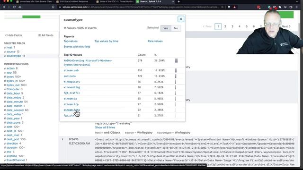Set Selected to Yes
Viewport: 303px width, 170px height.
166,28
